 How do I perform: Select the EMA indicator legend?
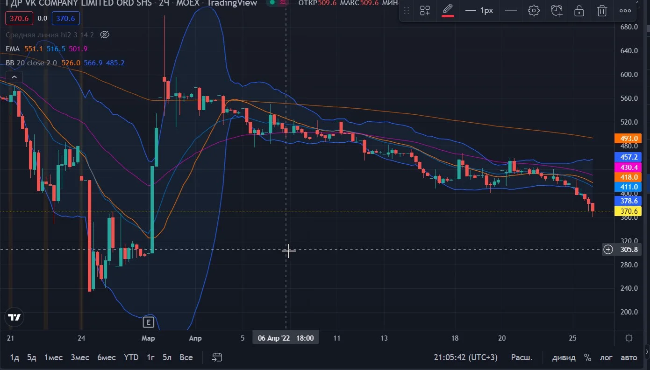point(12,49)
